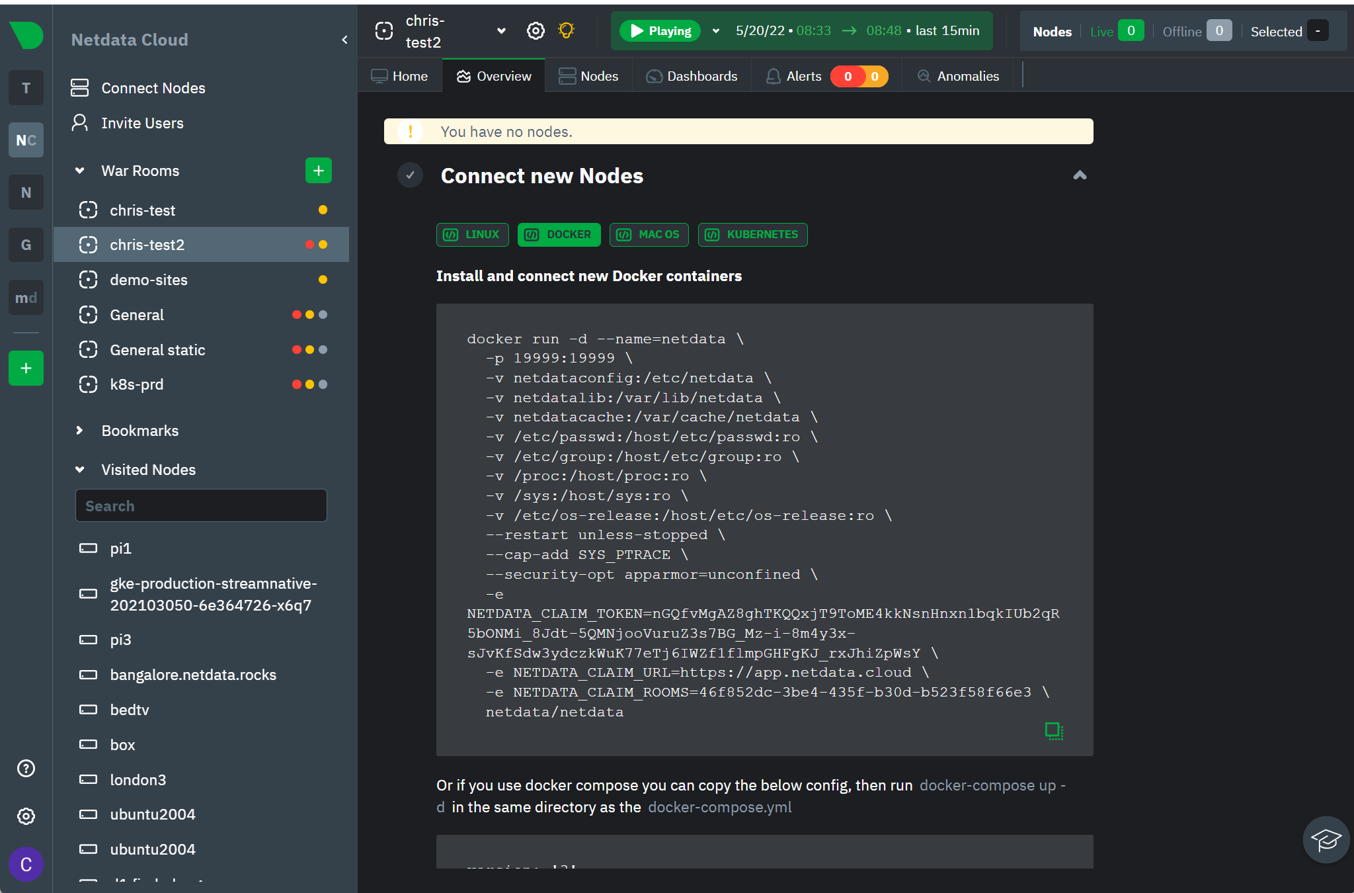Open the help question mark icon
The image size is (1354, 893).
(26, 768)
